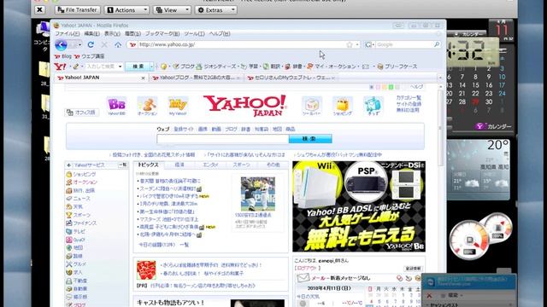Click the Wii PSP DSi advertisement banner
Viewport: 547px width, 307px height.
359,206
